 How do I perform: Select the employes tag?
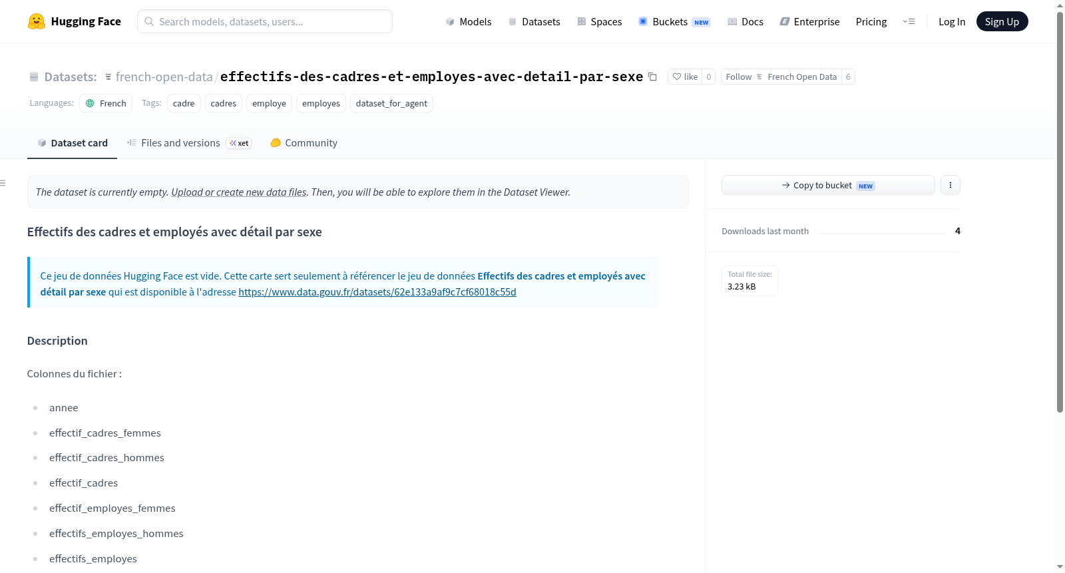(321, 103)
